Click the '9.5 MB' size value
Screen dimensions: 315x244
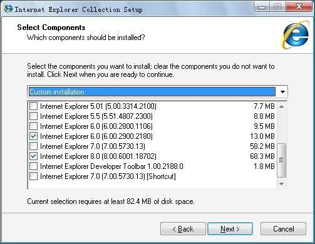click(264, 126)
